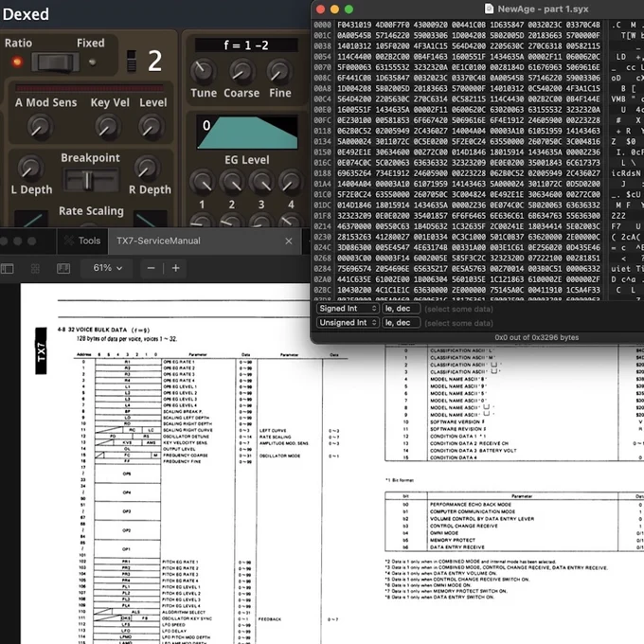This screenshot has height=644, width=644.
Task: Click the operator Level knob
Action: coord(151,126)
